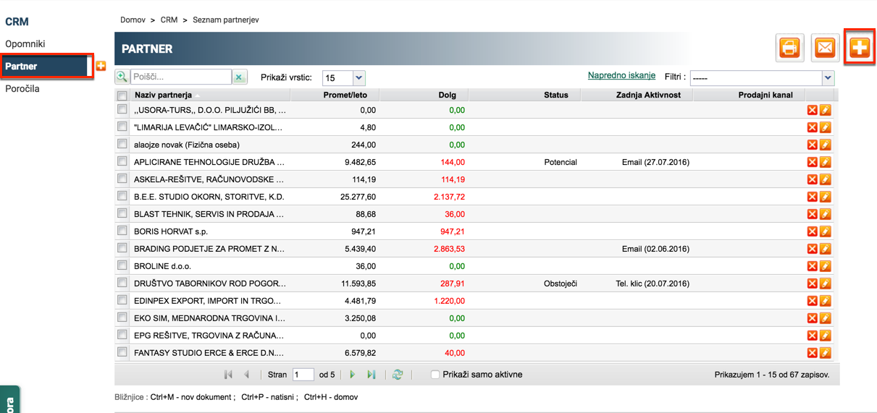This screenshot has height=413, width=877.
Task: Open Poročila in the CRM sidebar
Action: pyautogui.click(x=22, y=88)
